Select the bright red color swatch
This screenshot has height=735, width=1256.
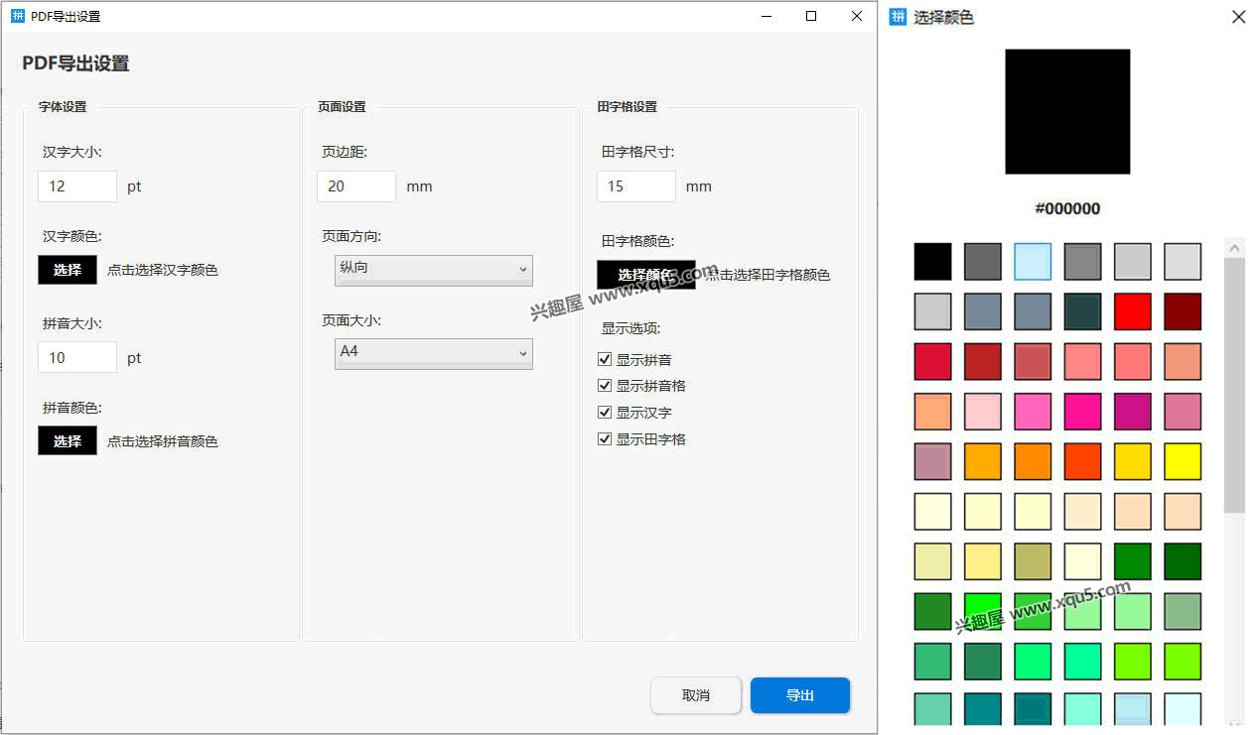click(1132, 311)
